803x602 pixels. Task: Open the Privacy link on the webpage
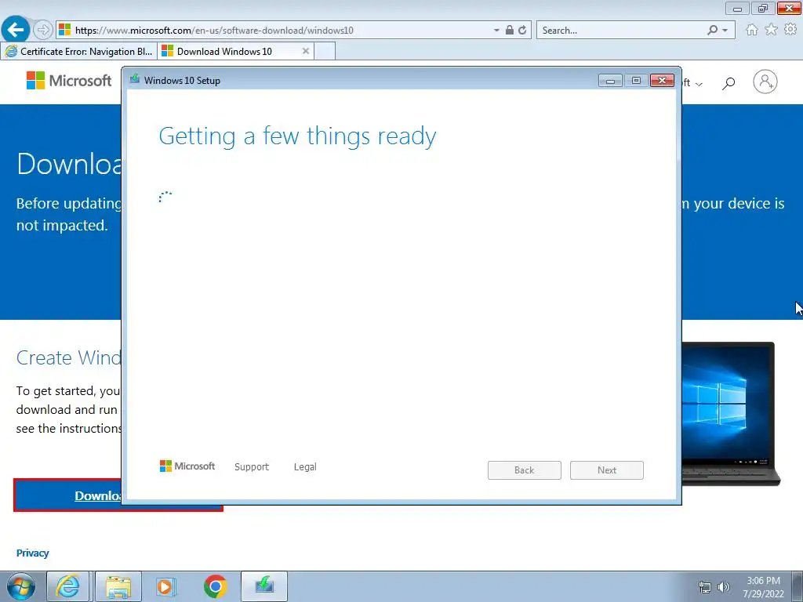32,553
